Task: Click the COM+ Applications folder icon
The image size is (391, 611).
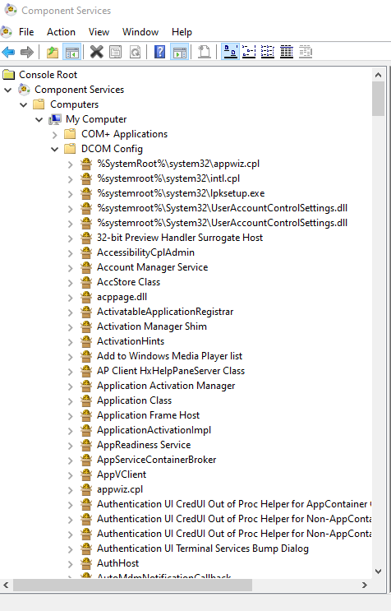Action: [70, 134]
